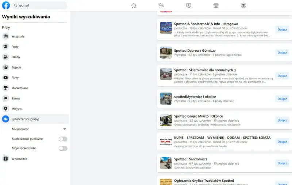Image resolution: width=292 pixels, height=185 pixels.
Task: Toggle the Moje społeczności switch
Action: point(63,148)
